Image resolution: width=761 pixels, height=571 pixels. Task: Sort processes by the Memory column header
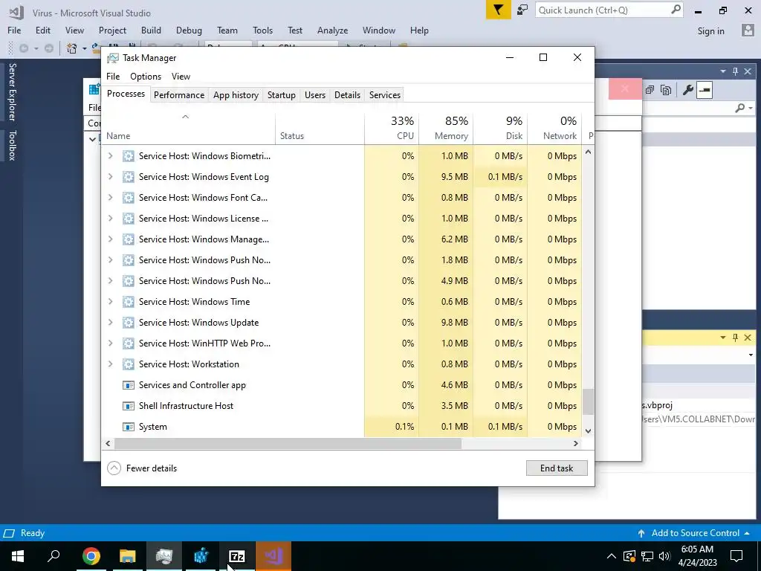446,128
